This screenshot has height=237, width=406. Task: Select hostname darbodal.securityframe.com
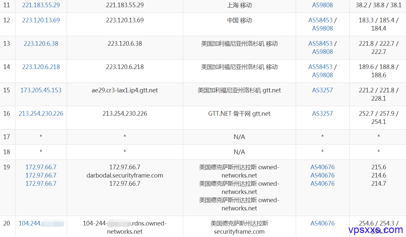pos(125,175)
